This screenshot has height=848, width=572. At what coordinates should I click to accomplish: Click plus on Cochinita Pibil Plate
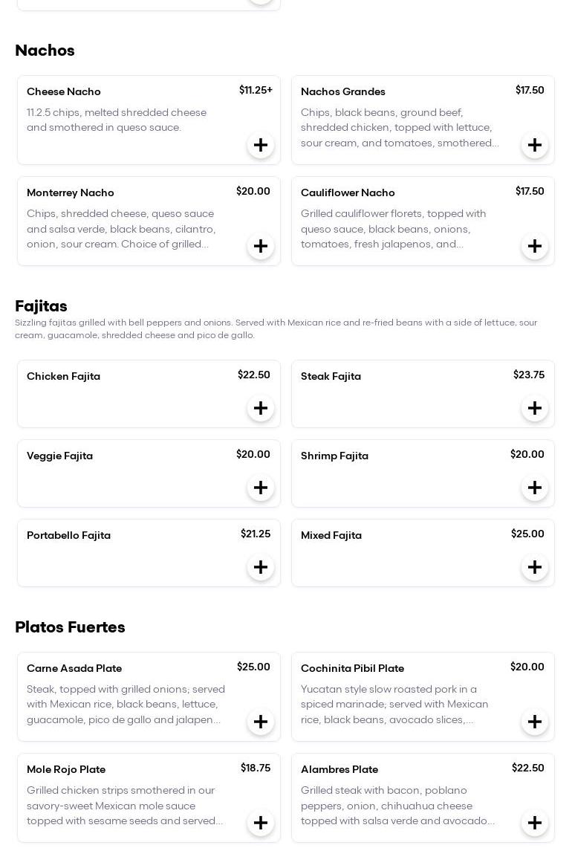pyautogui.click(x=535, y=722)
